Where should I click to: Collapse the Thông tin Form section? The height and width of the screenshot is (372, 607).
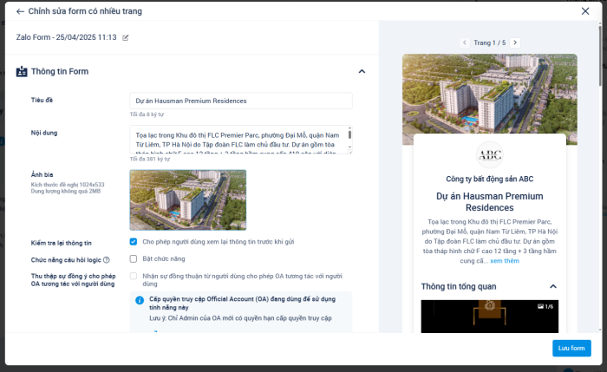click(x=362, y=71)
